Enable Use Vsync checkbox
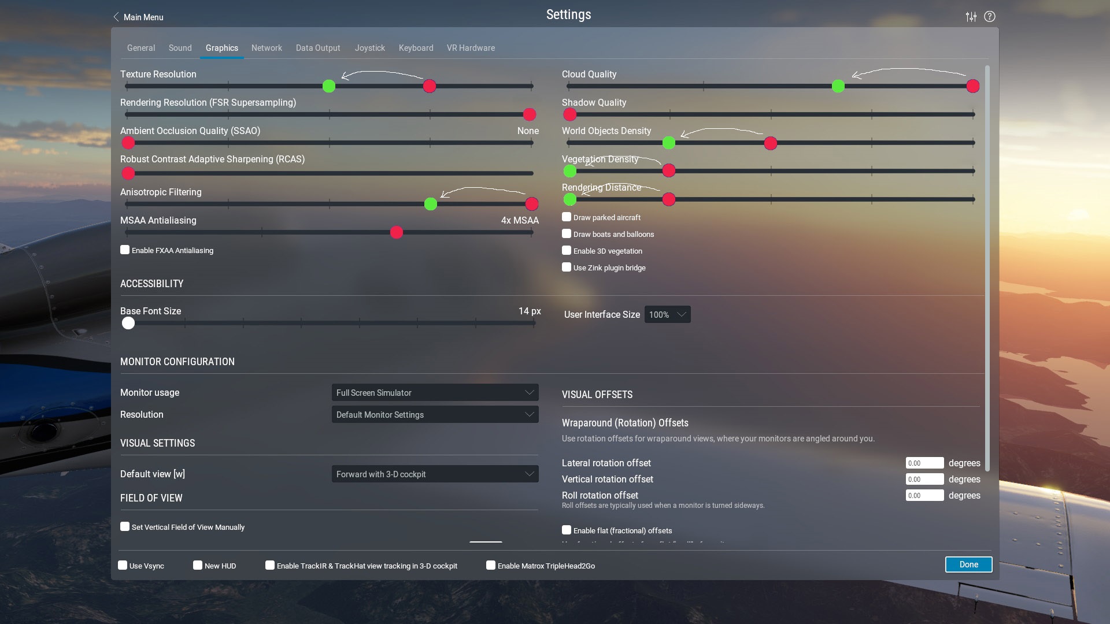 coord(123,566)
